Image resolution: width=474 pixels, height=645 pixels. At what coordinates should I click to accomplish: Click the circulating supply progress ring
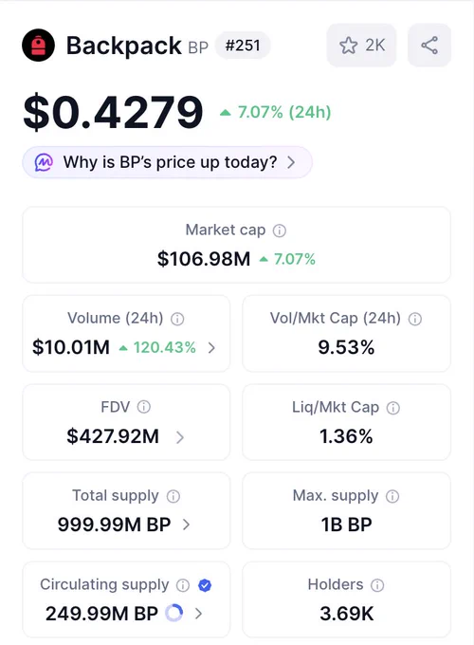(173, 614)
